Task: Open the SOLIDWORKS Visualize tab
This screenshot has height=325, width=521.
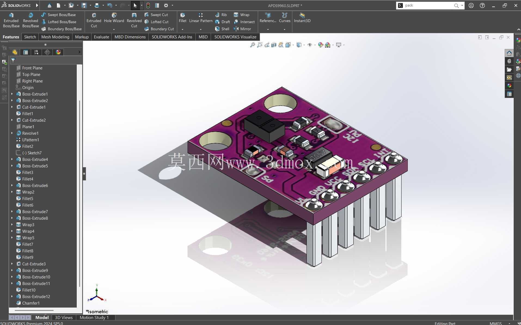Action: [235, 37]
